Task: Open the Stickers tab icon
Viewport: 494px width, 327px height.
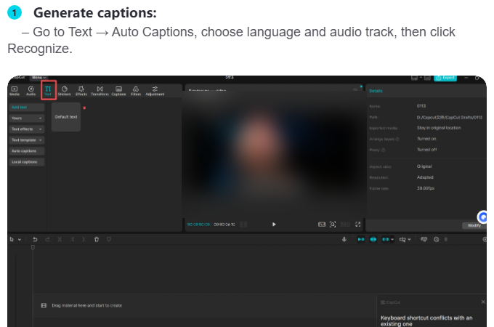Action: pos(64,91)
